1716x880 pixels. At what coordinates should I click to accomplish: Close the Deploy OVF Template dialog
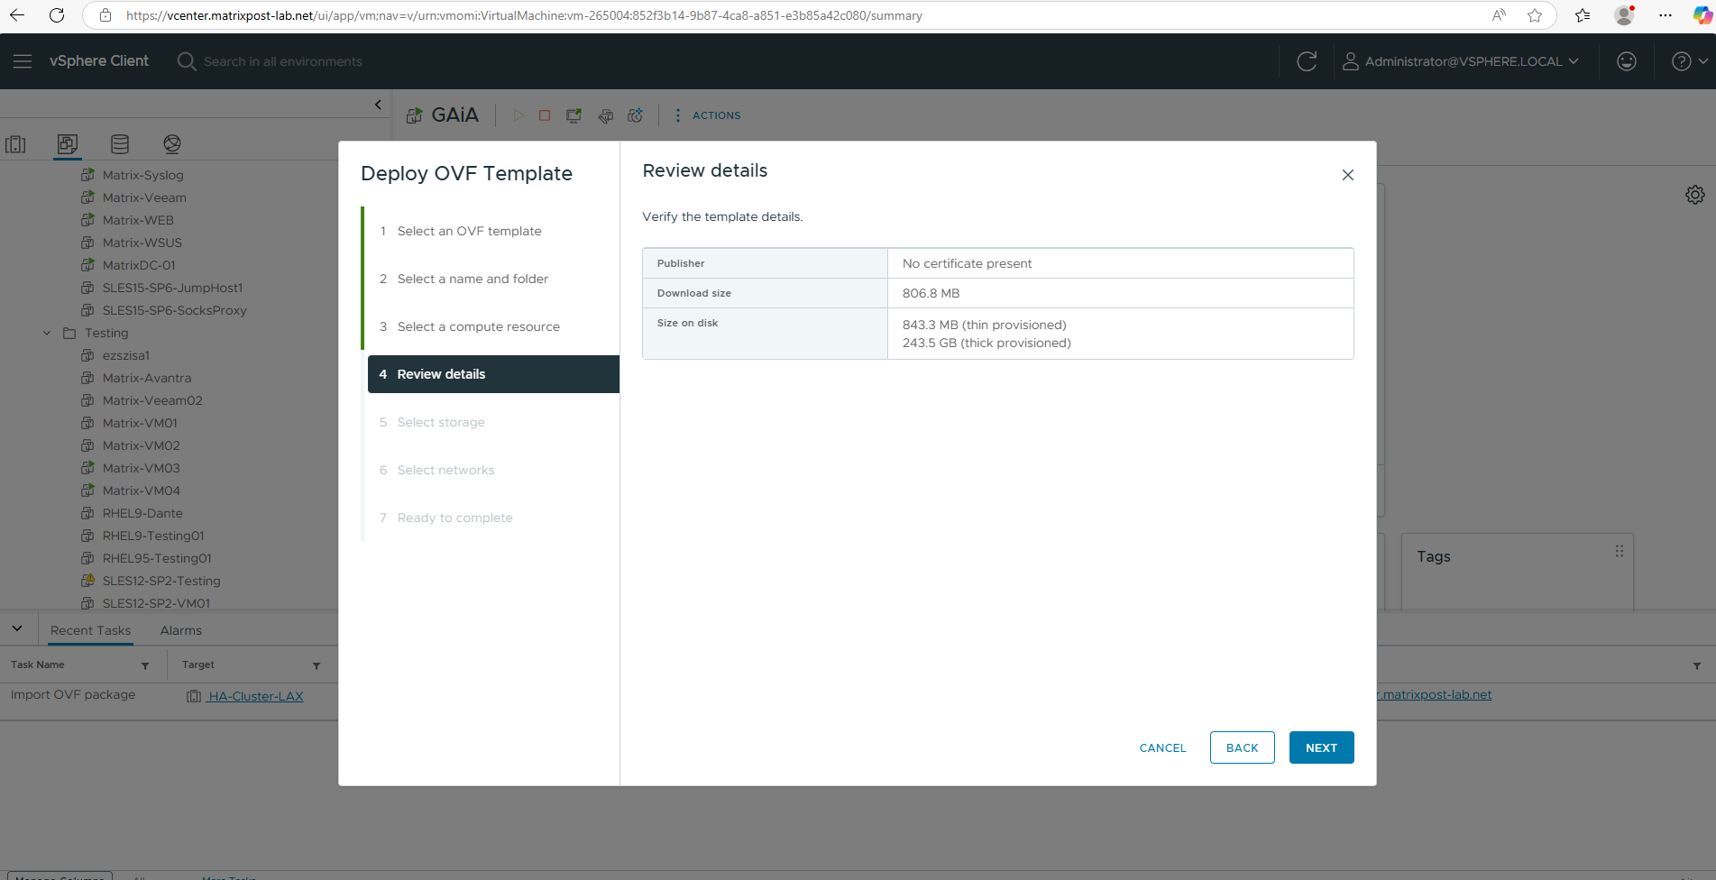point(1348,175)
